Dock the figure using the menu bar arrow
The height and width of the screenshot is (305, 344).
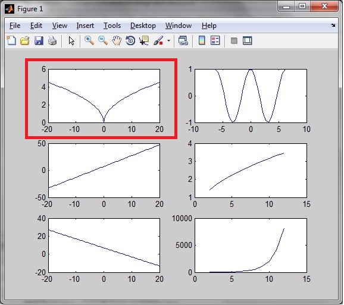tap(333, 25)
